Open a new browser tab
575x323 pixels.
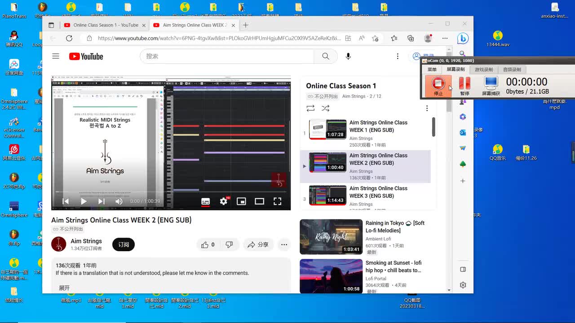[246, 25]
